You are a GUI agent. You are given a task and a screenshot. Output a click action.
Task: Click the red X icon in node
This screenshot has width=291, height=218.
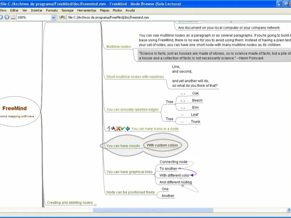[x=118, y=129]
